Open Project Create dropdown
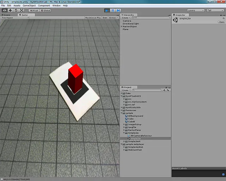This screenshot has height=181, width=226. pos(126,90)
